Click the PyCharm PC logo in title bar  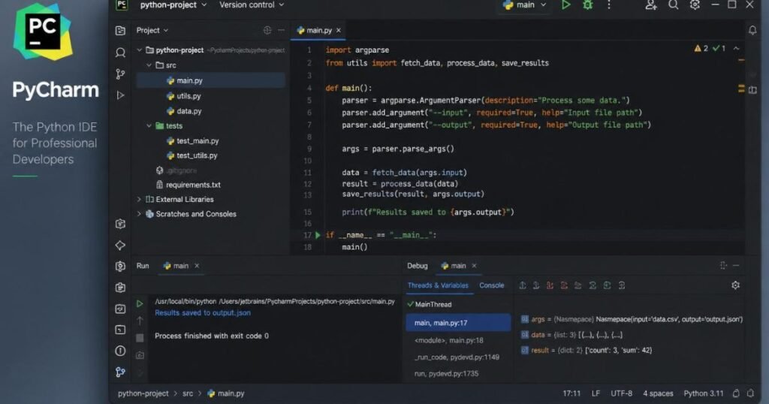coord(122,5)
